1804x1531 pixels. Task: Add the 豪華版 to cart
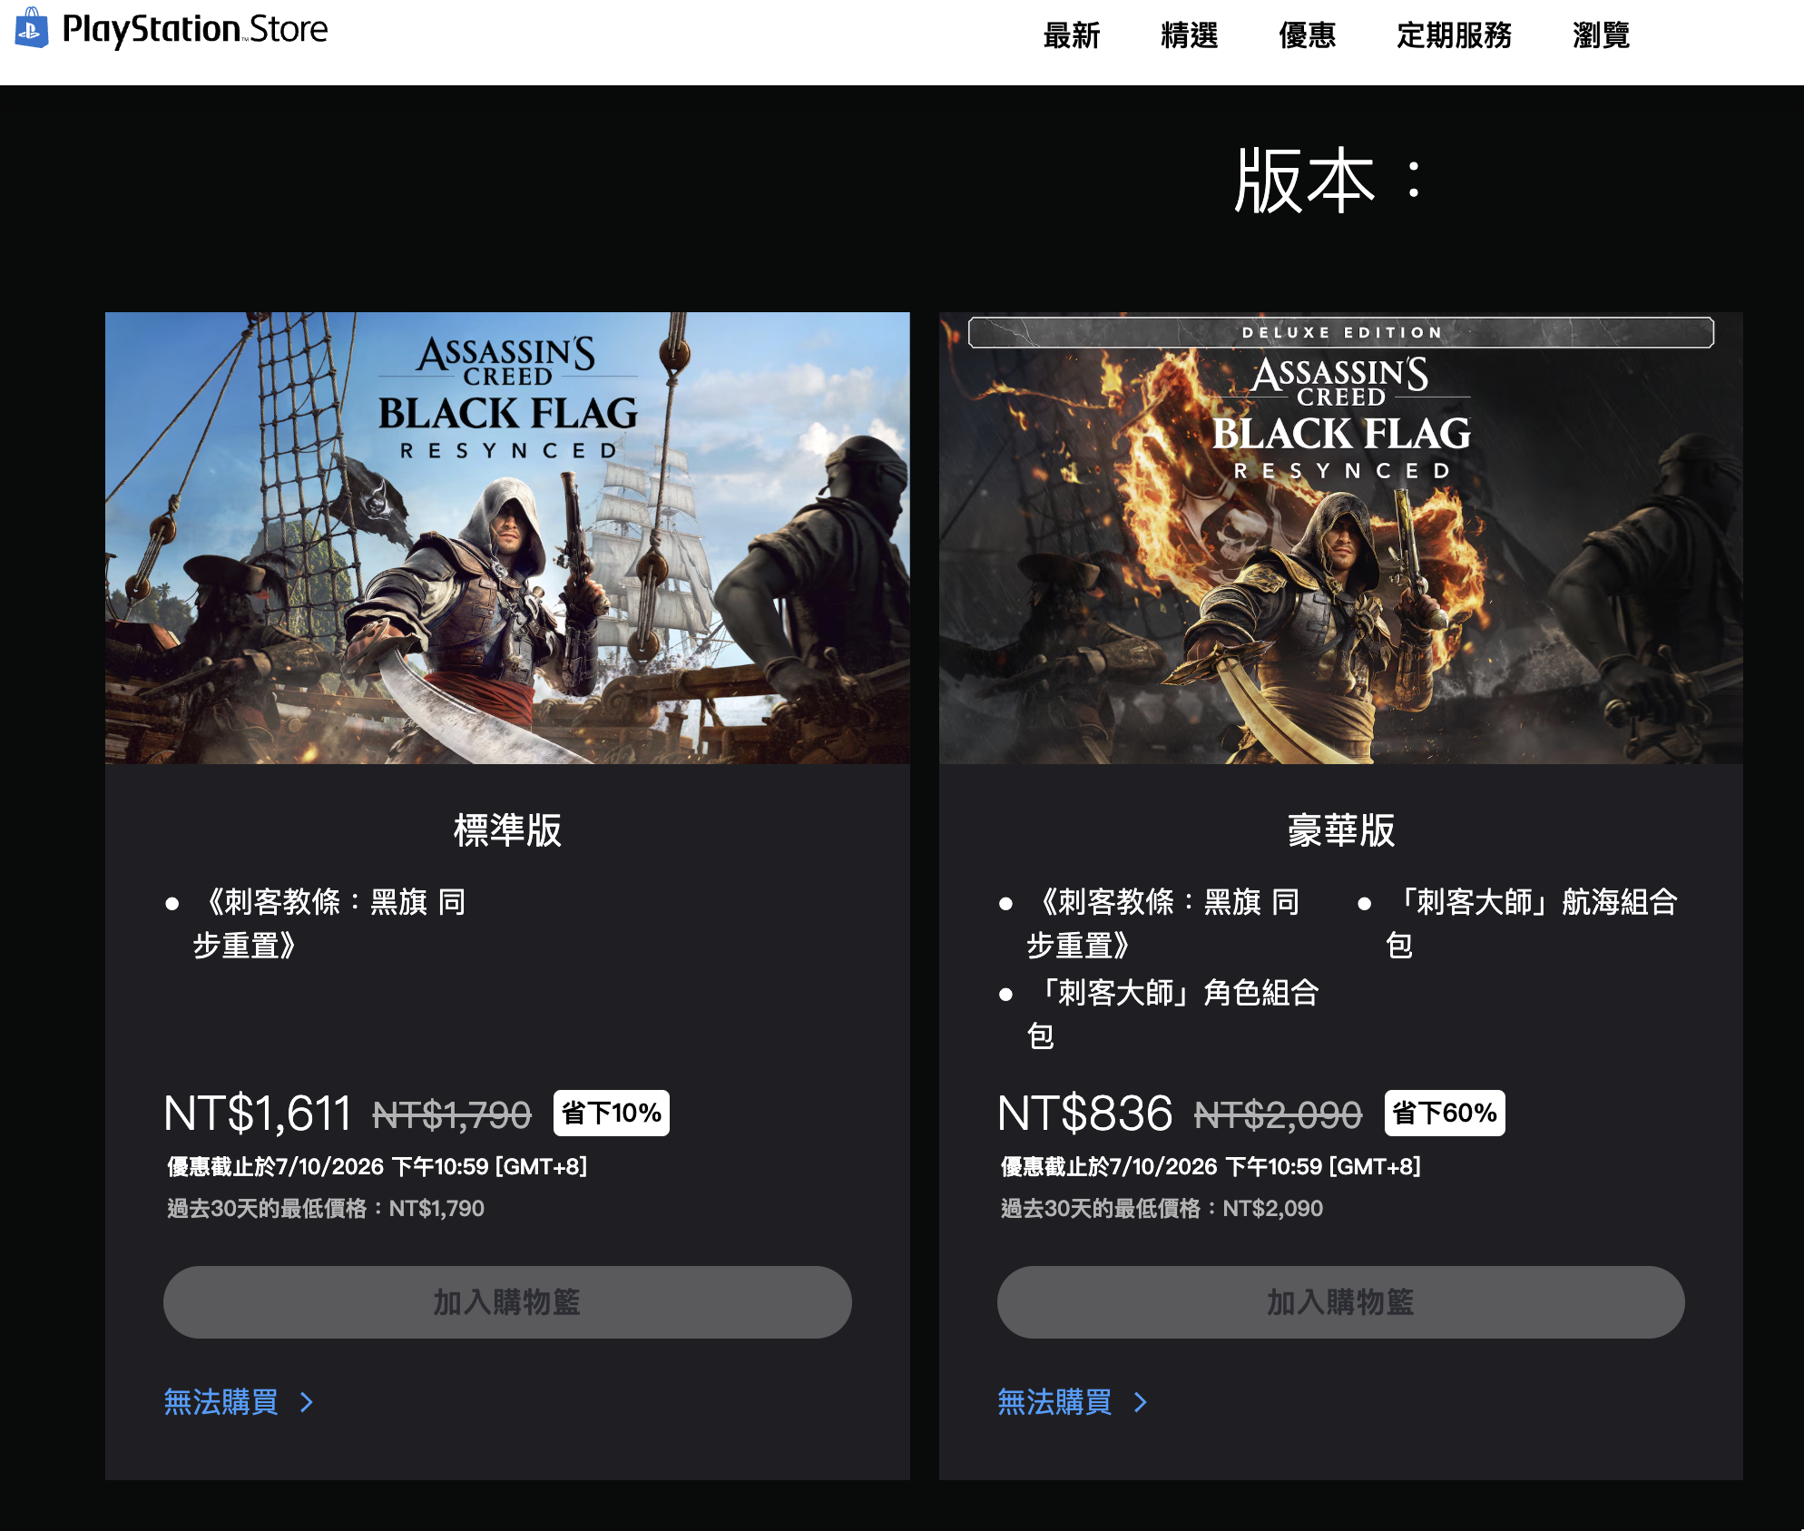coord(1341,1302)
